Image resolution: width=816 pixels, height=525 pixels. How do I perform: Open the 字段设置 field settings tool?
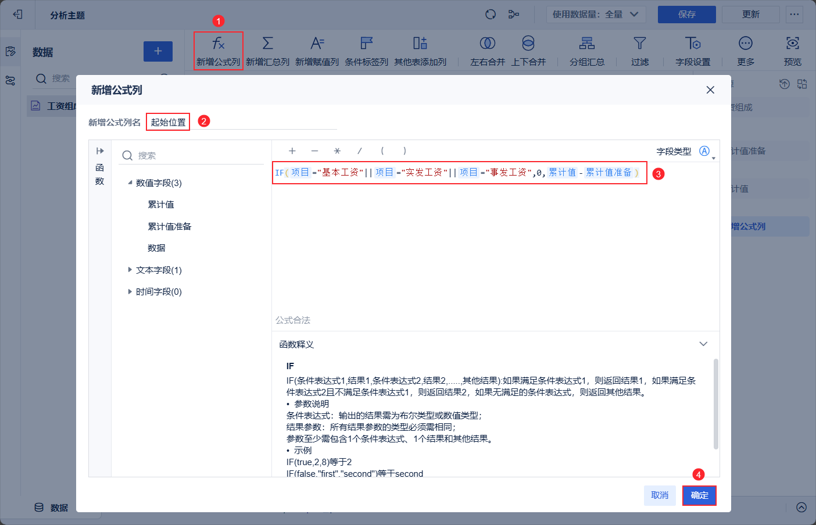click(693, 51)
